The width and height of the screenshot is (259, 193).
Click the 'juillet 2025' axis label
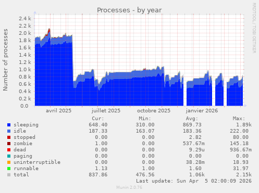106,111
